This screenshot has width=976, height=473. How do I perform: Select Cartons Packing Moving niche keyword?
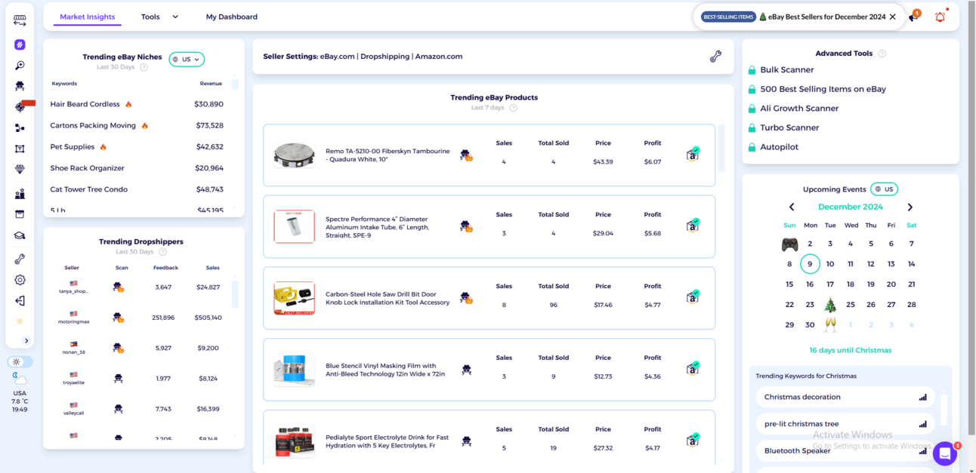pyautogui.click(x=93, y=125)
